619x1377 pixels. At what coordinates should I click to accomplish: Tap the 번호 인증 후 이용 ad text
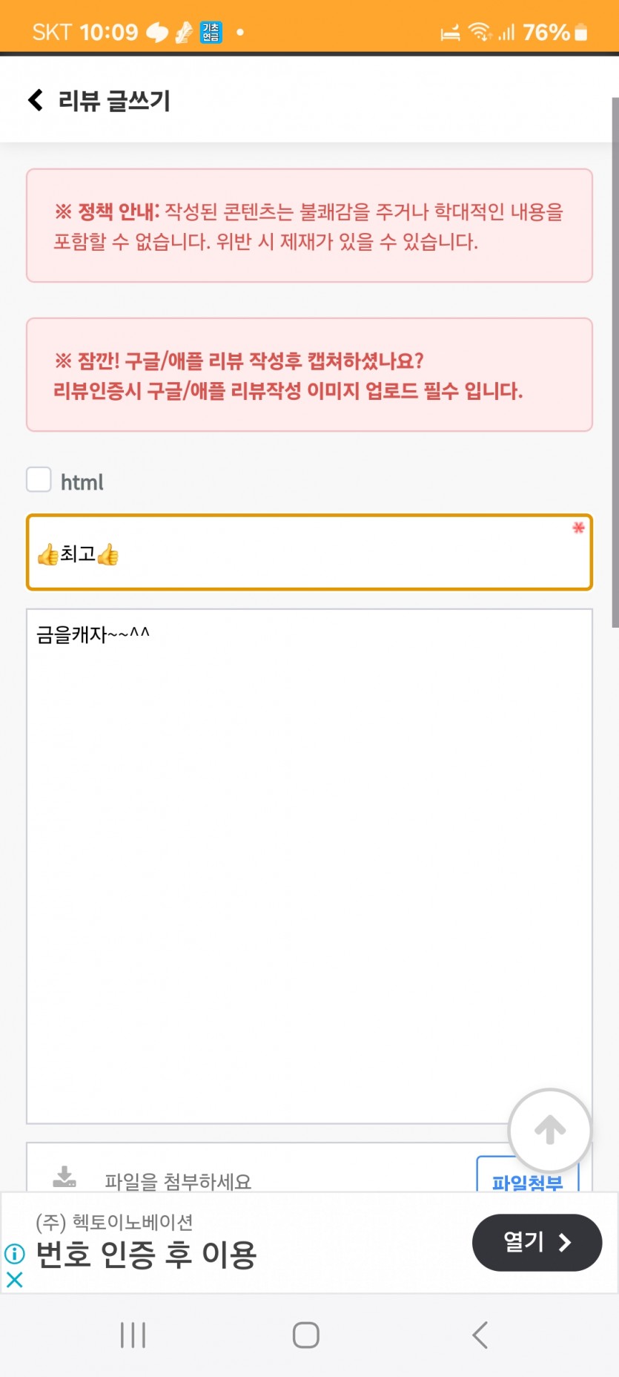(146, 1255)
